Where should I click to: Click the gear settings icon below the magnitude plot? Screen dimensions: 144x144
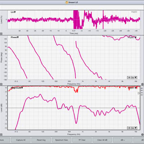(x=143, y=135)
